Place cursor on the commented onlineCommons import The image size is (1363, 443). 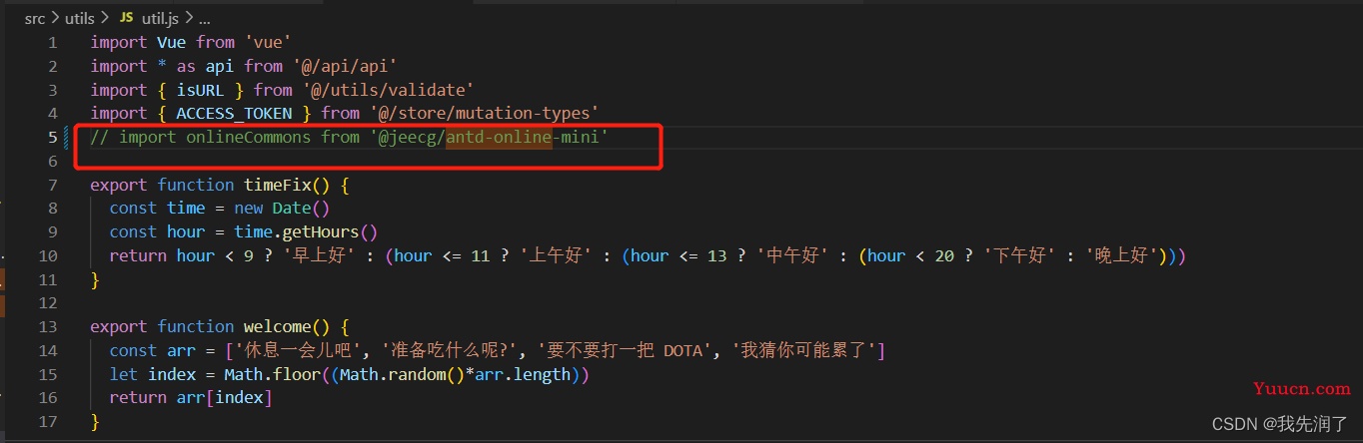click(349, 137)
